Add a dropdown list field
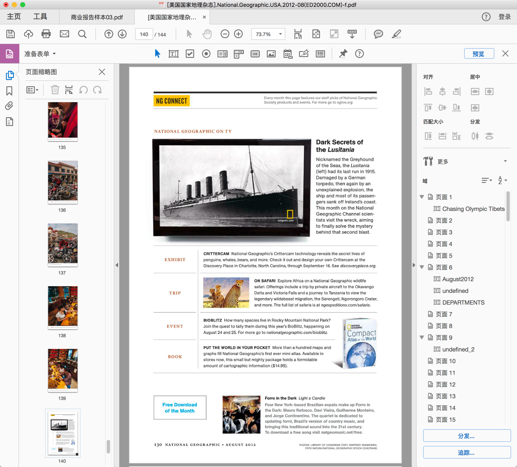 coord(239,54)
